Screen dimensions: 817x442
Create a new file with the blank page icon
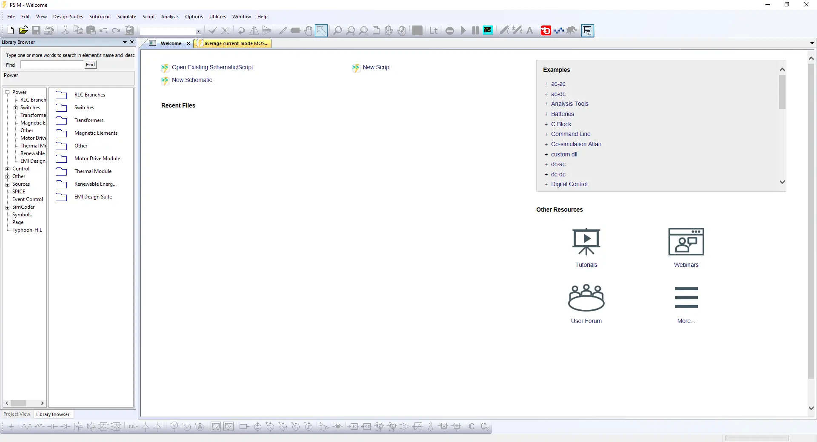(x=11, y=30)
